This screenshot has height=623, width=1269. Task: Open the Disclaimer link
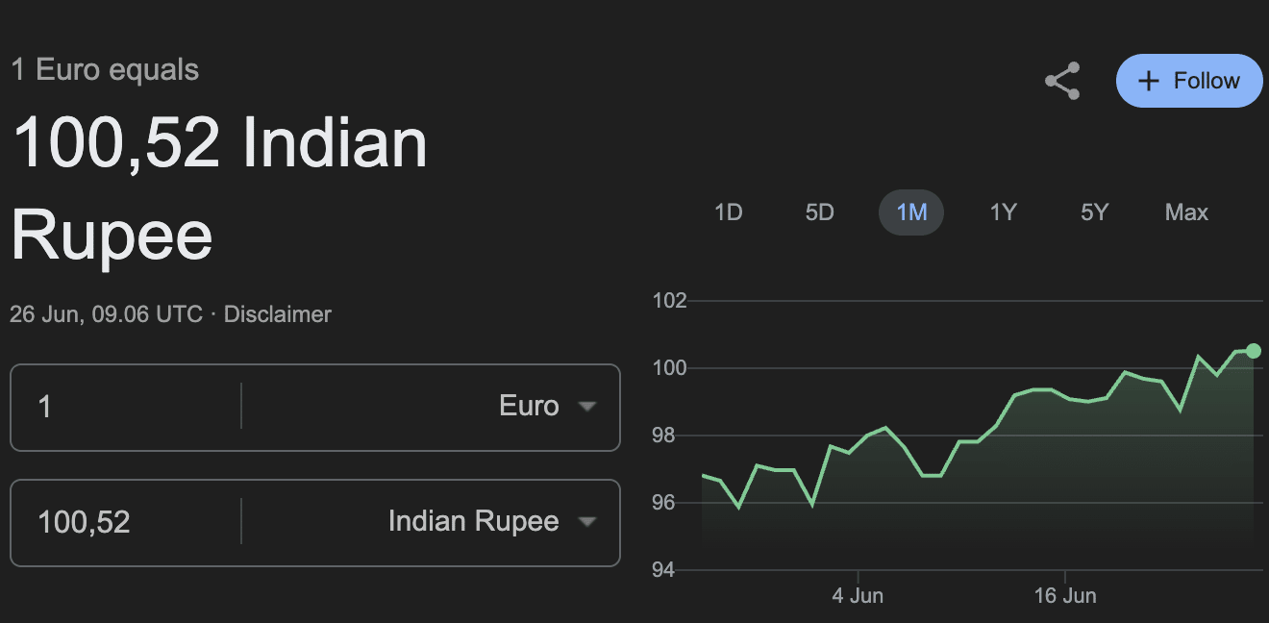[277, 314]
